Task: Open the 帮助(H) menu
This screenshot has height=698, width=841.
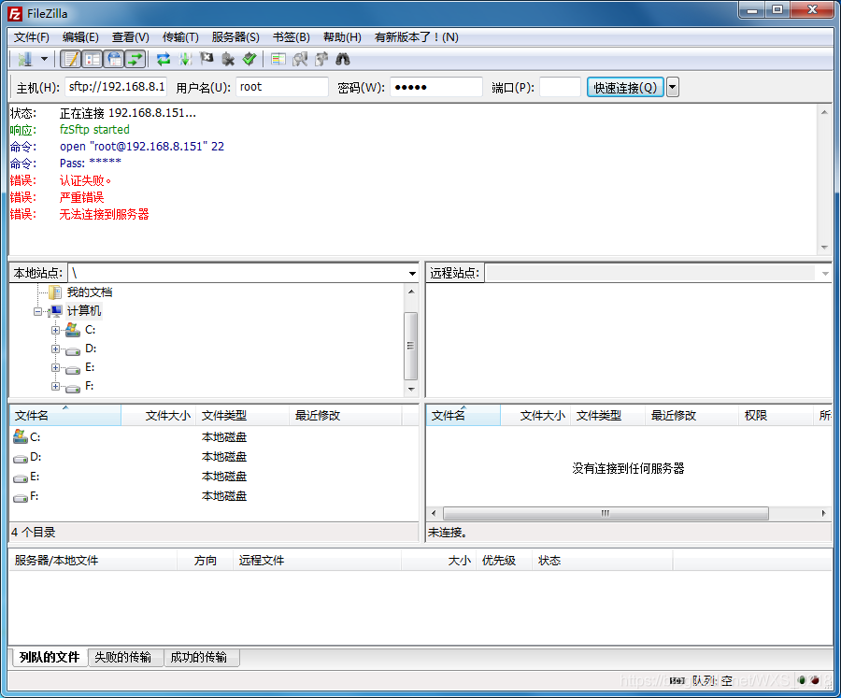Action: [x=342, y=37]
